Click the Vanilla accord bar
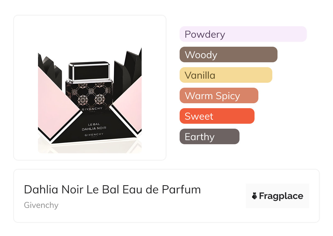Image resolution: width=333 pixels, height=236 pixels. tap(226, 75)
